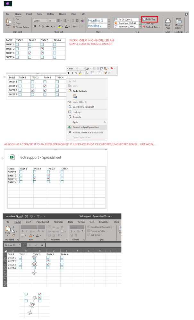Click the page icon at OneNote ribbon's right corner

tap(186, 14)
